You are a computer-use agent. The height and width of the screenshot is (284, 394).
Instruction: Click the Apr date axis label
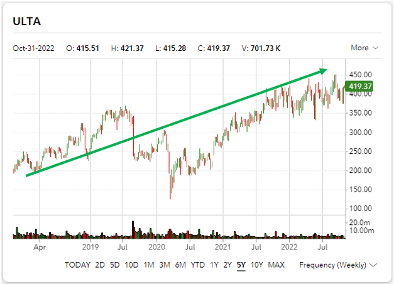tap(40, 247)
